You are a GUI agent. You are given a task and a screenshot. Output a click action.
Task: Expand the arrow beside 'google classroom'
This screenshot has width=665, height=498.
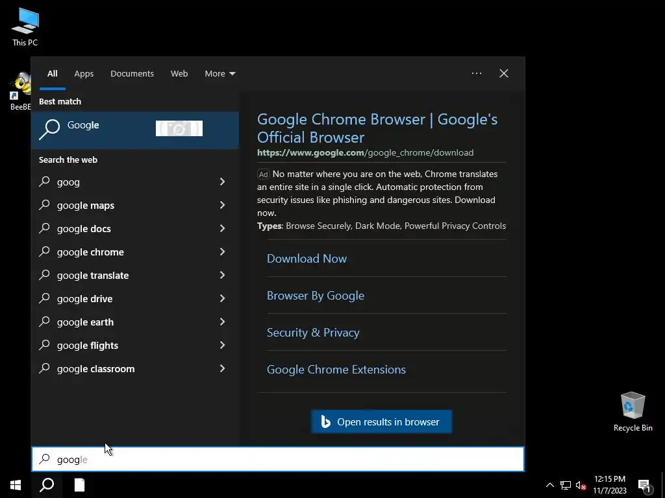pyautogui.click(x=222, y=368)
